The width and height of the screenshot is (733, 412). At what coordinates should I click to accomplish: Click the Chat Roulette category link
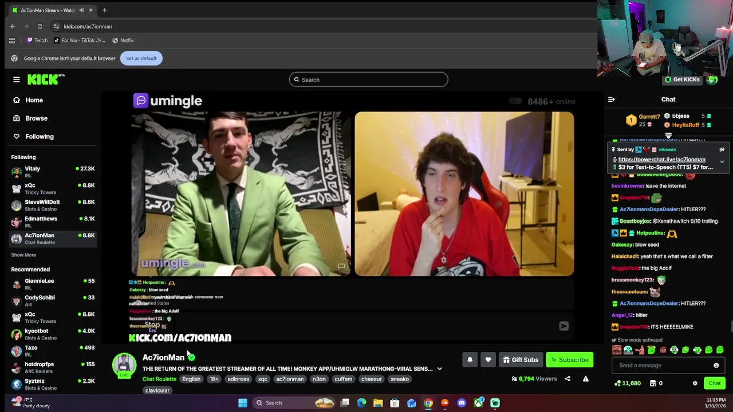(x=159, y=379)
